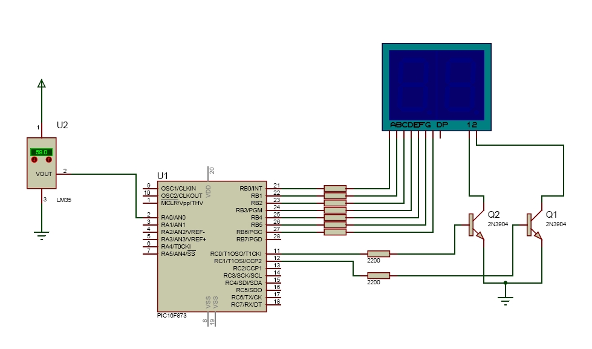Select the resistor on the RB3/PGM line
This screenshot has width=592, height=349.
335,210
